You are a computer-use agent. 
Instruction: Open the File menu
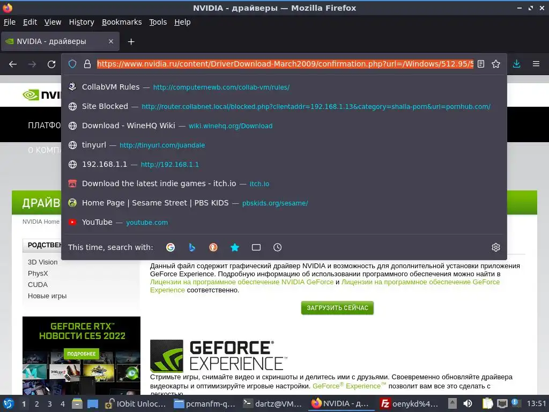[10, 22]
